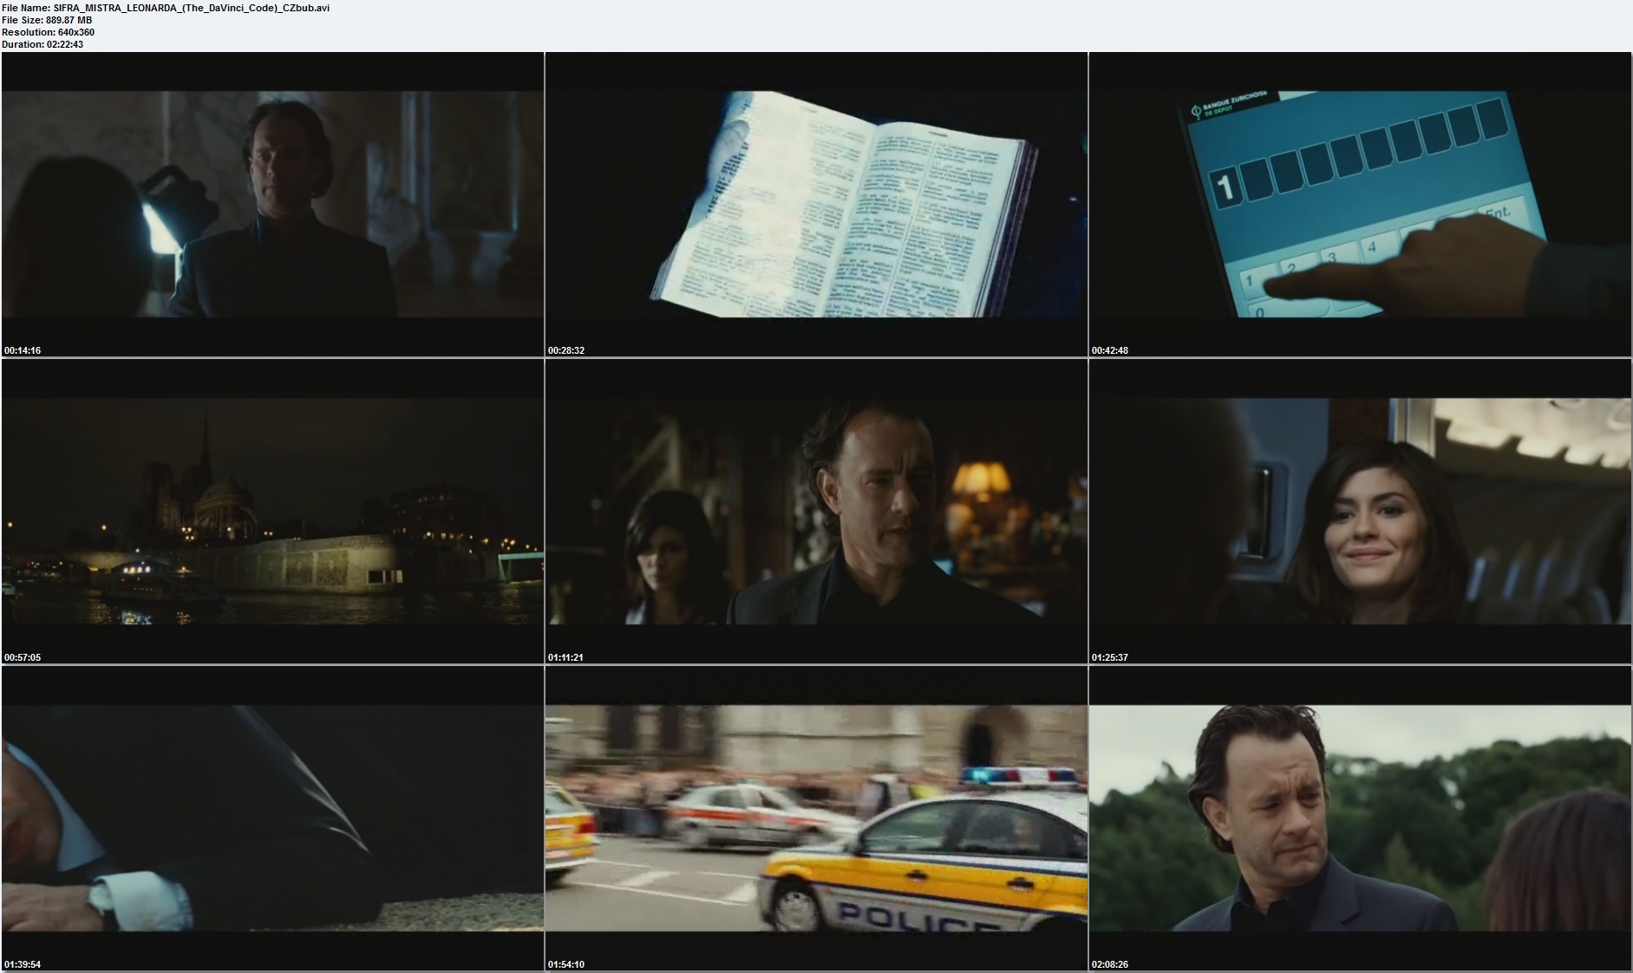Viewport: 1633px width, 973px height.
Task: Select the open book thumbnail frame
Action: pos(816,204)
